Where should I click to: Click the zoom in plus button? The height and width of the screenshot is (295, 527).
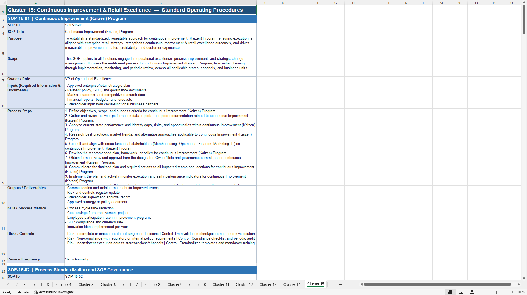[x=512, y=292]
